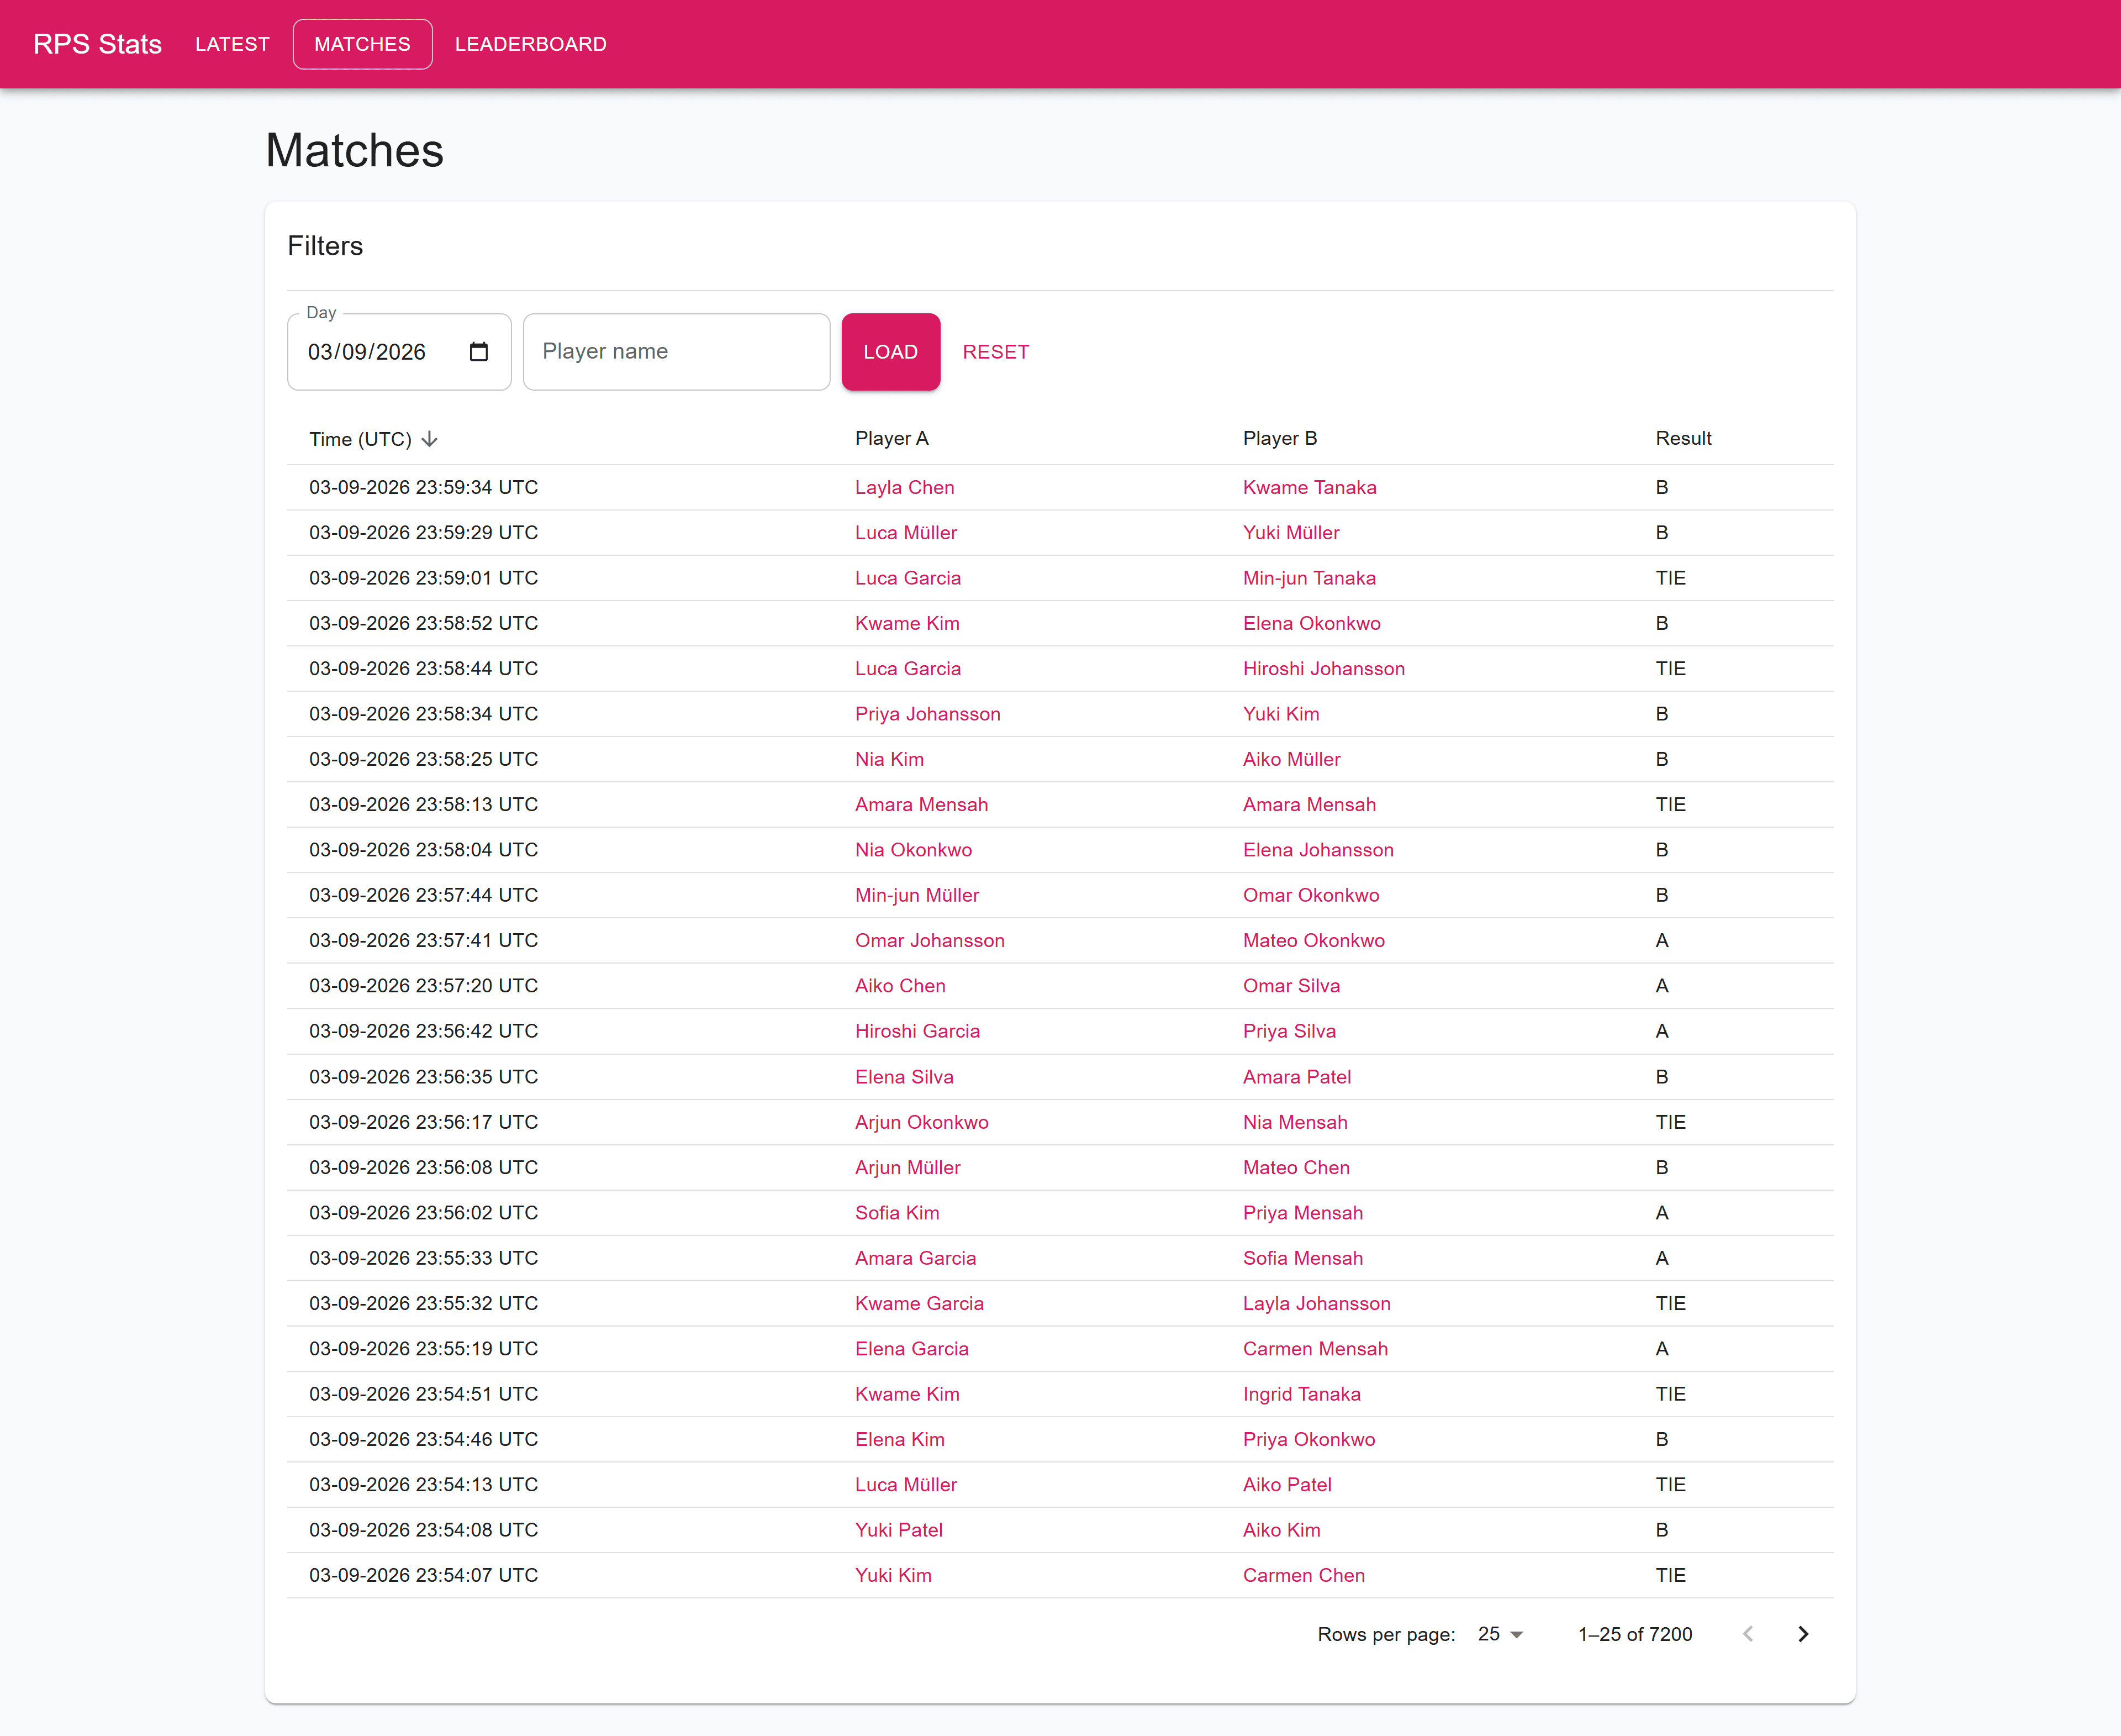This screenshot has width=2121, height=1736.
Task: Open Nia Okonkwo player link
Action: pyautogui.click(x=914, y=850)
